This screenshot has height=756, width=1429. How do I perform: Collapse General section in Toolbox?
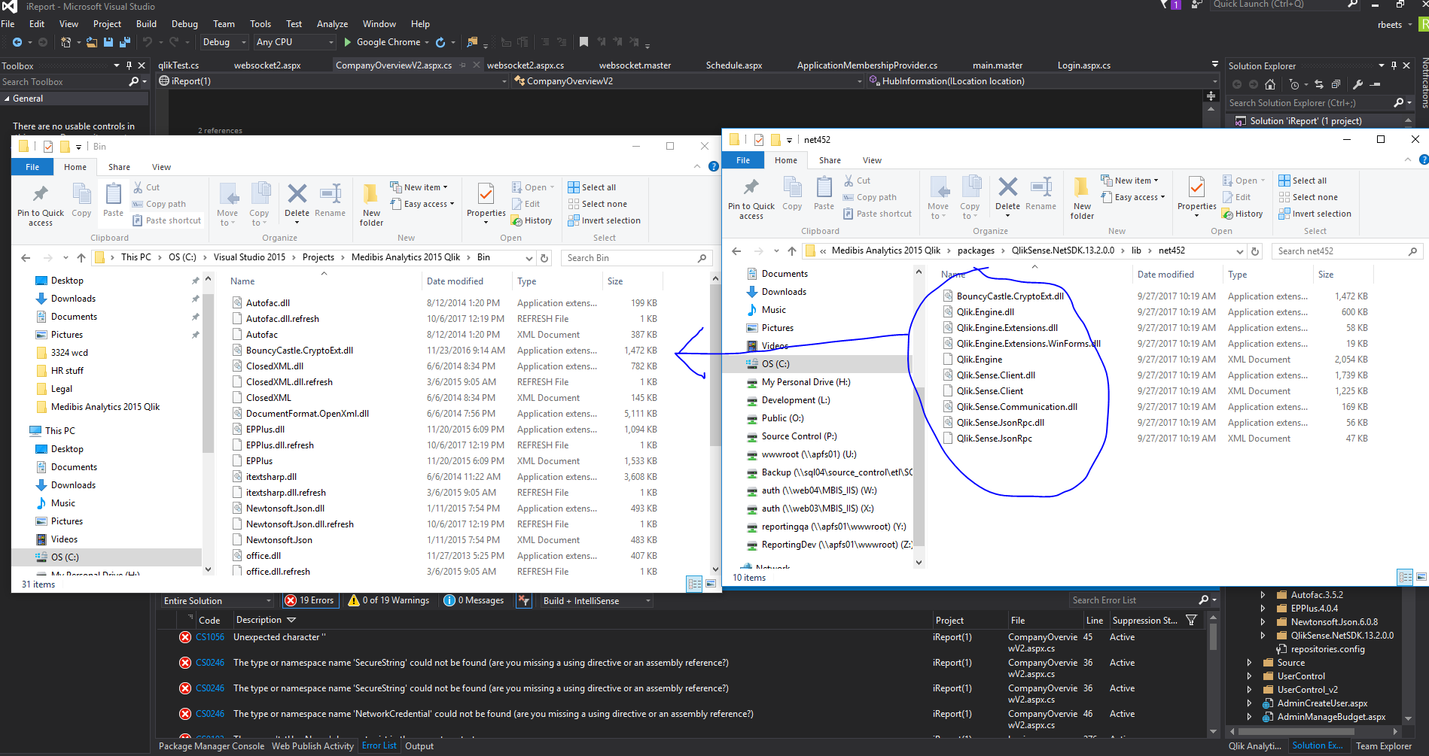(x=7, y=99)
